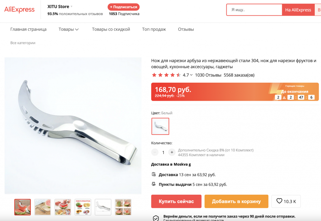Click Добавить в корзину button
Screen dimensions: 321x221
pos(236,201)
